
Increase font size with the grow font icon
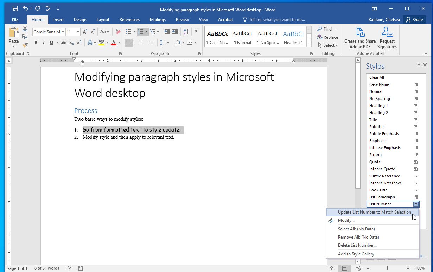(85, 32)
